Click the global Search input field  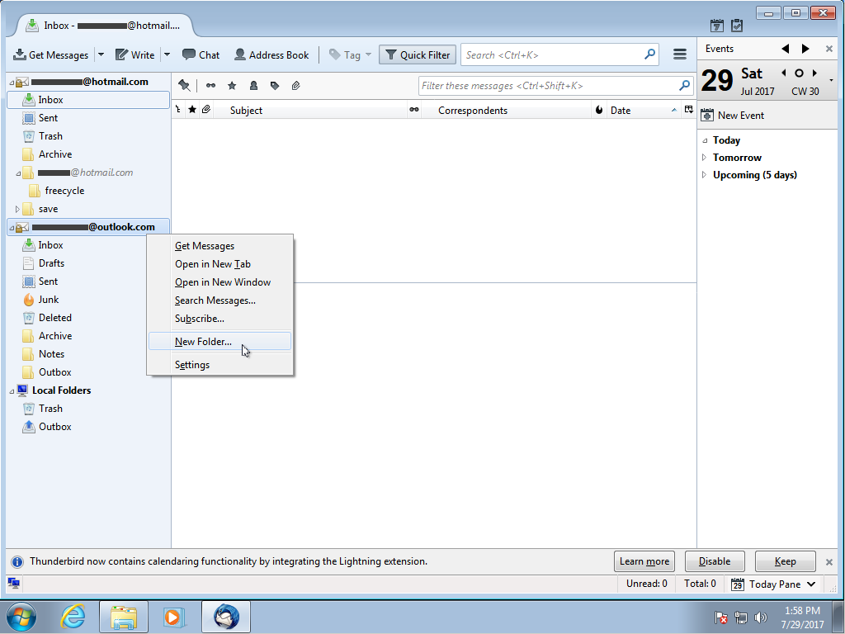click(x=551, y=55)
